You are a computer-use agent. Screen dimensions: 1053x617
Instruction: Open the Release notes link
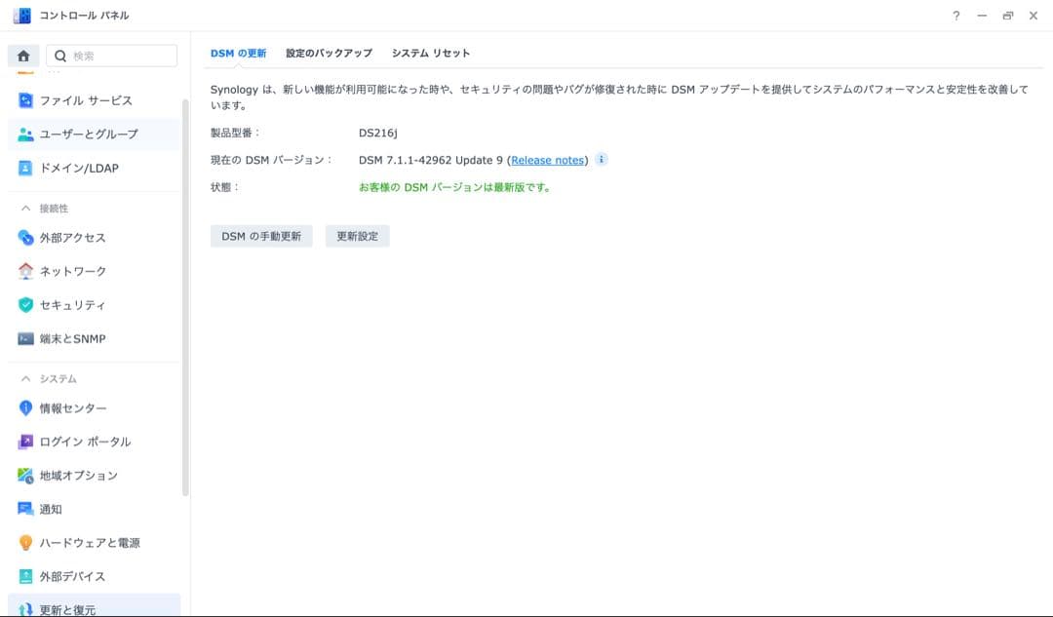(x=547, y=161)
